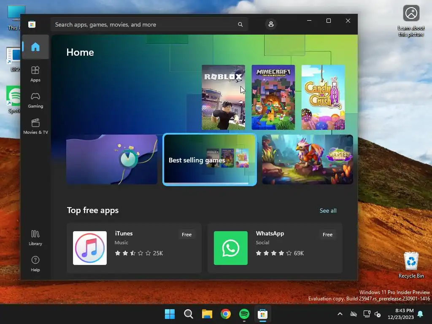Click the Free button for WhatsApp

click(327, 235)
